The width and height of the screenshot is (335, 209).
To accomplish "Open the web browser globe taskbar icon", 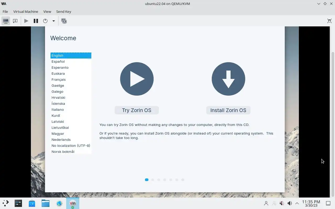I will (x=59, y=203).
